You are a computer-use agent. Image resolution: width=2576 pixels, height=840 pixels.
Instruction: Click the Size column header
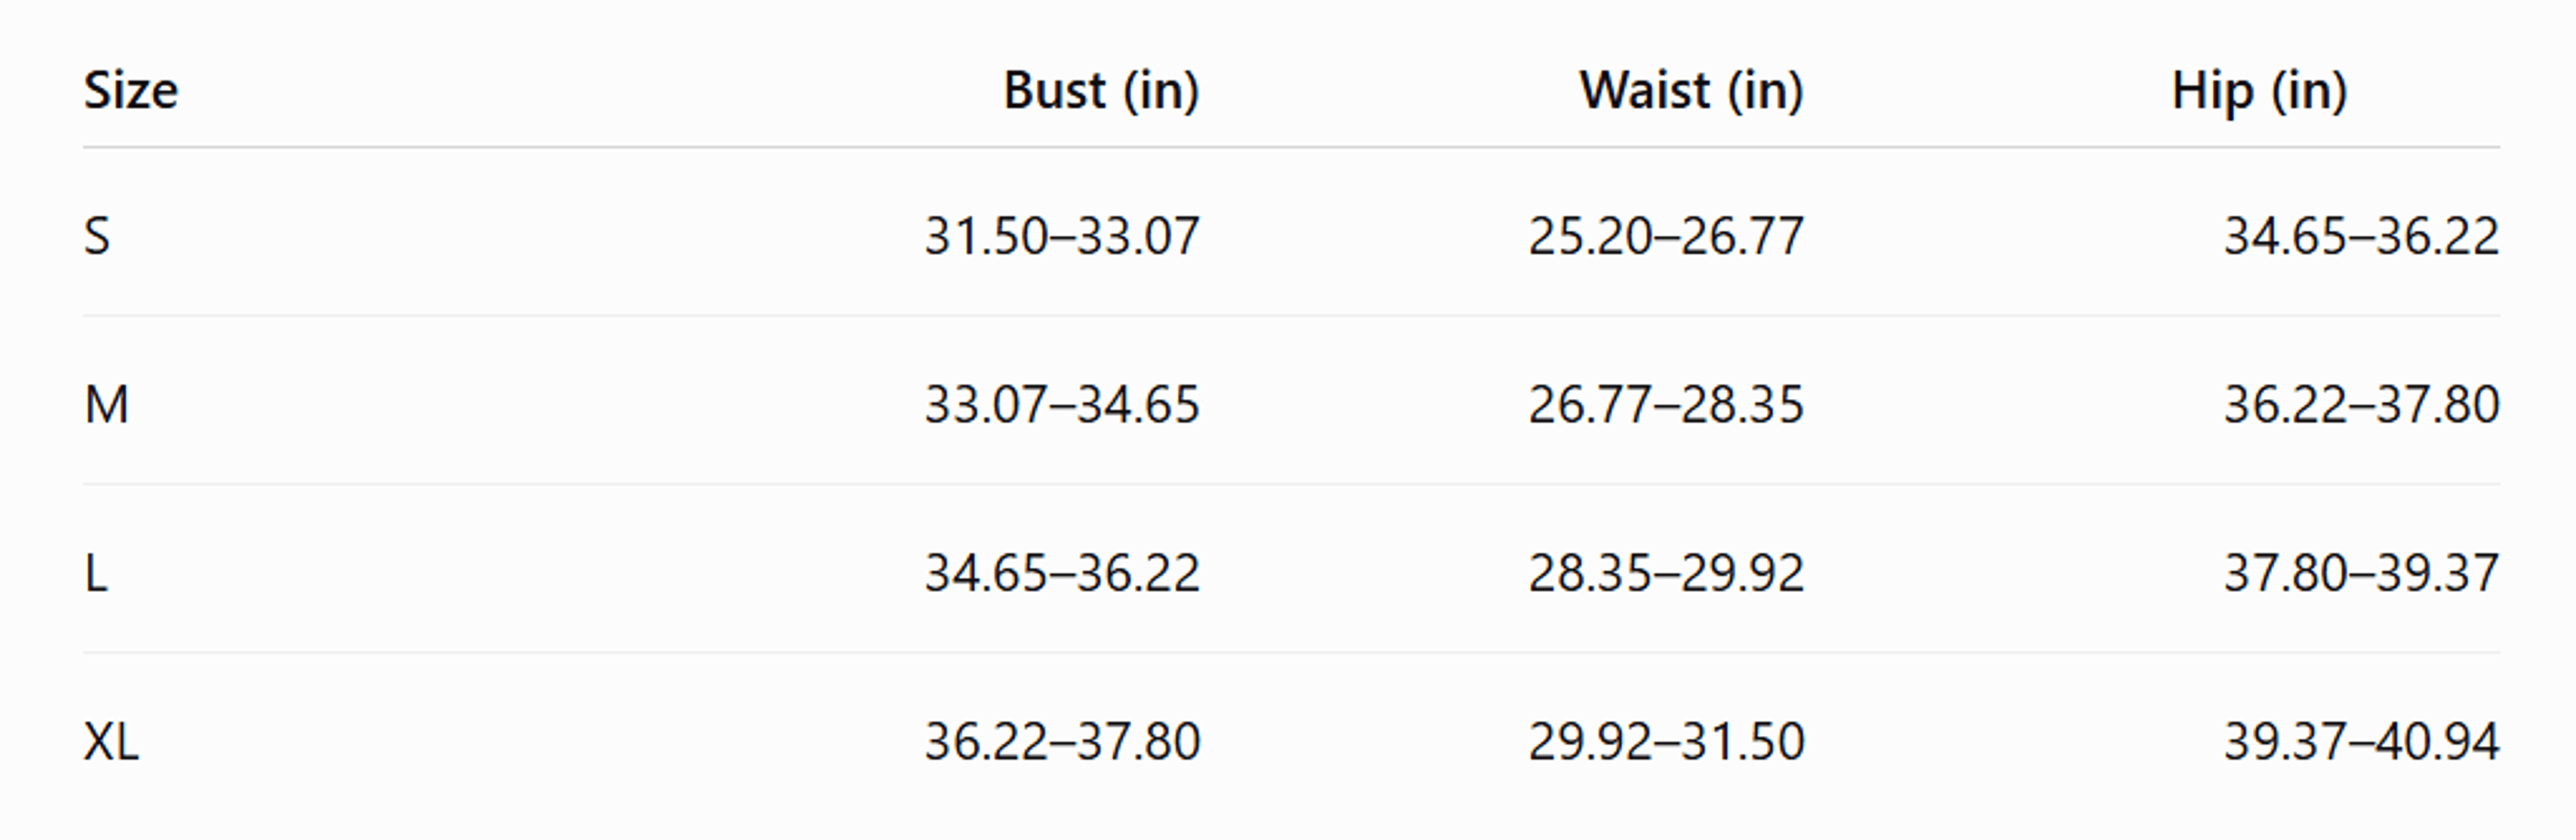point(131,91)
